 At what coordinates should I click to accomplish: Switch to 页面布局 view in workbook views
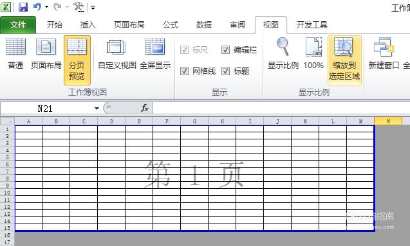tap(46, 54)
